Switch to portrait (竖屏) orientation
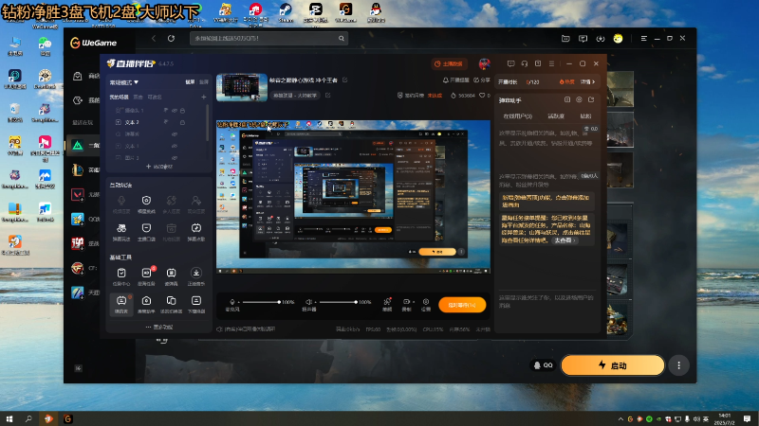 pos(204,82)
